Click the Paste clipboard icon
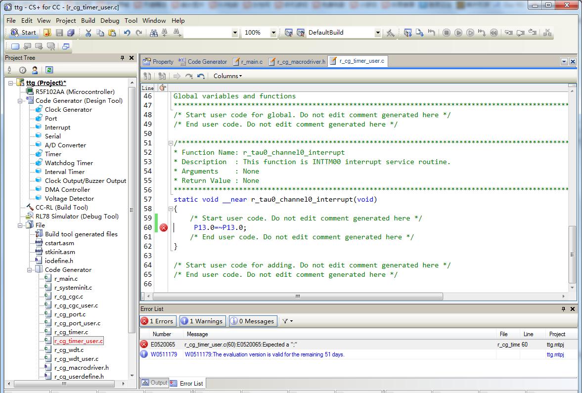 [x=112, y=33]
